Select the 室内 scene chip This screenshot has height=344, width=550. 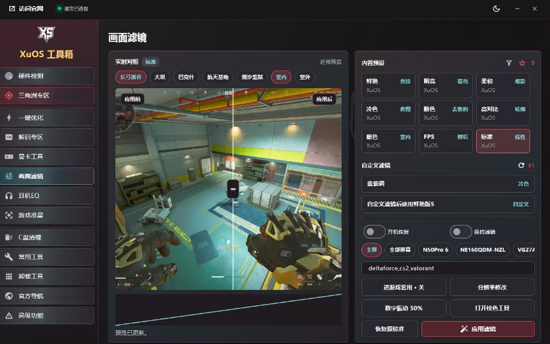pos(281,77)
